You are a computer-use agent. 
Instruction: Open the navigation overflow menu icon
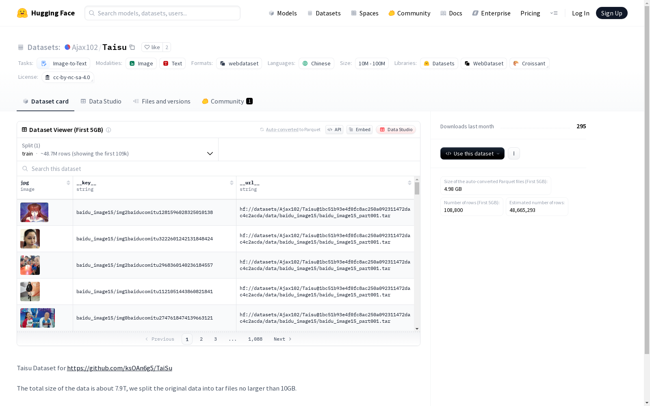pos(554,13)
